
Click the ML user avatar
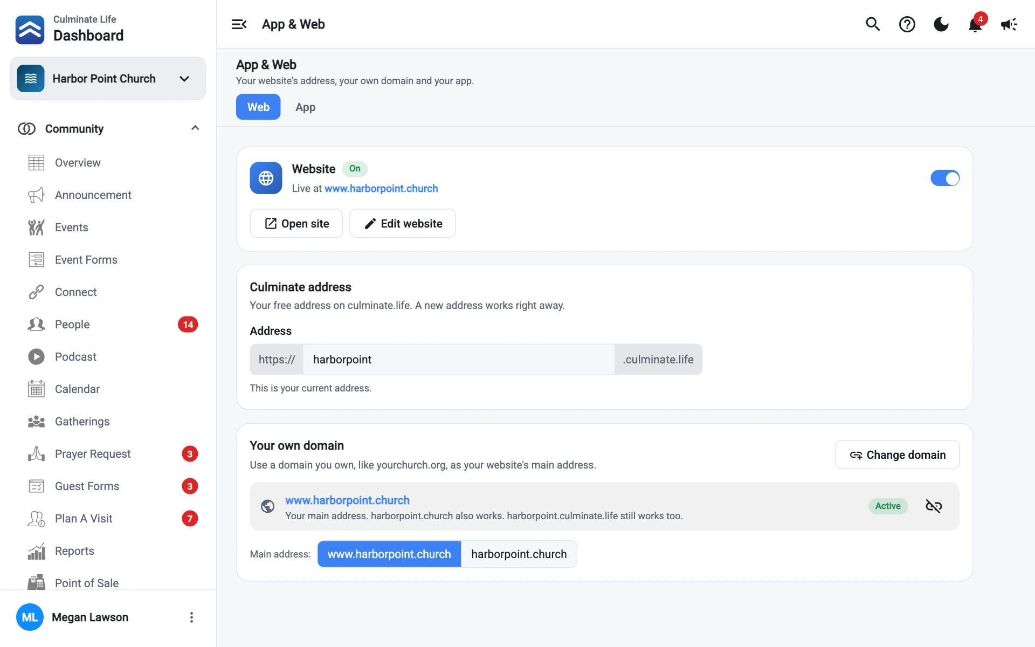[30, 617]
